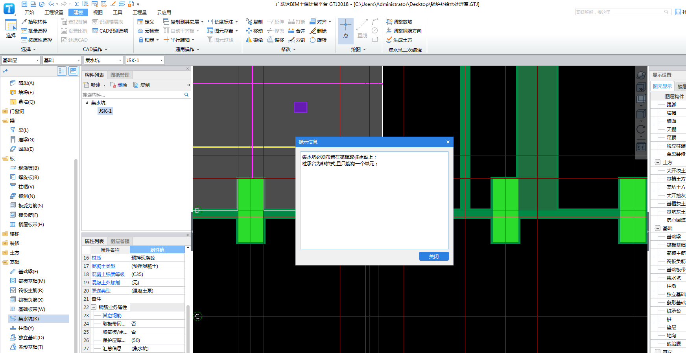686x353 pixels.
Task: Expand the 通用操作 ribbon group dropdown
Action: coord(187,49)
